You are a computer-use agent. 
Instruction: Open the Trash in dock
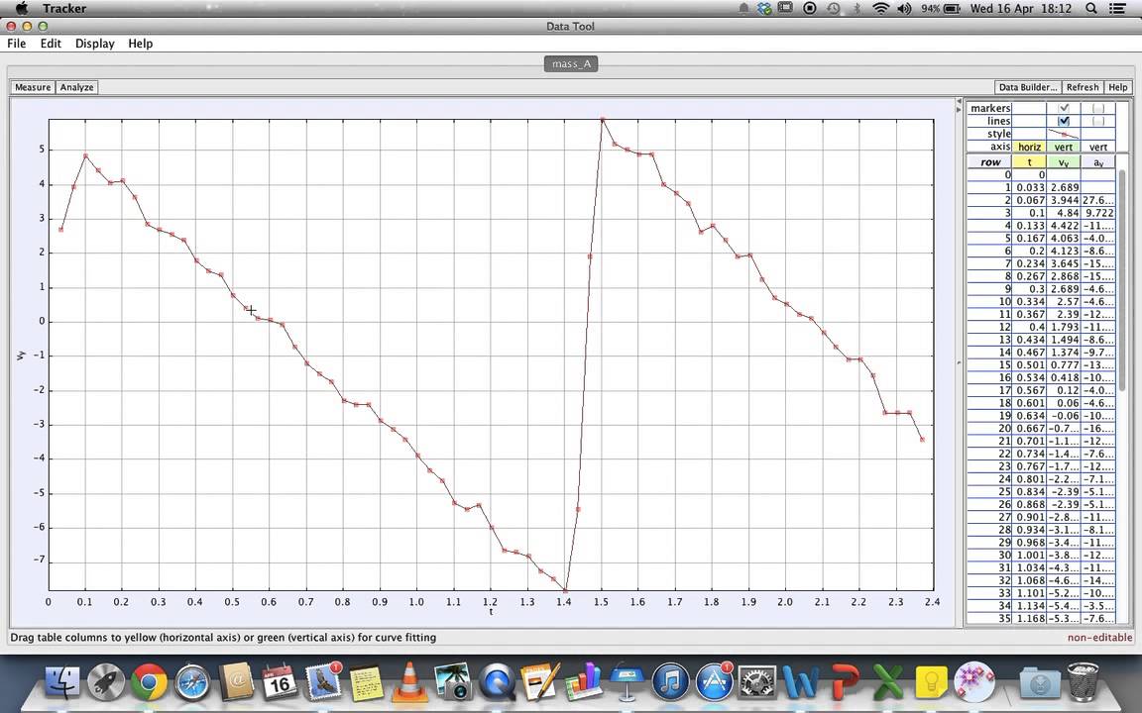[1083, 681]
